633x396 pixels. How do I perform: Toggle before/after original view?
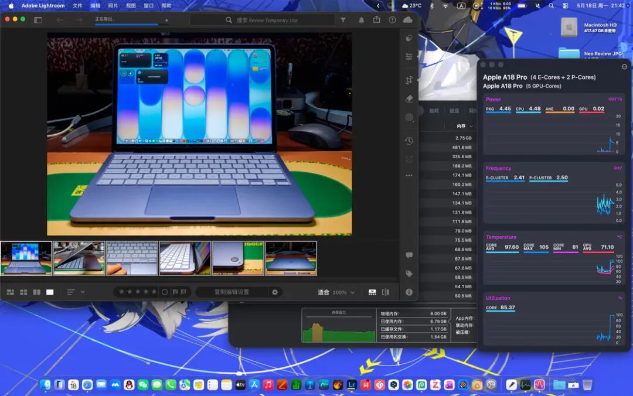coord(386,292)
